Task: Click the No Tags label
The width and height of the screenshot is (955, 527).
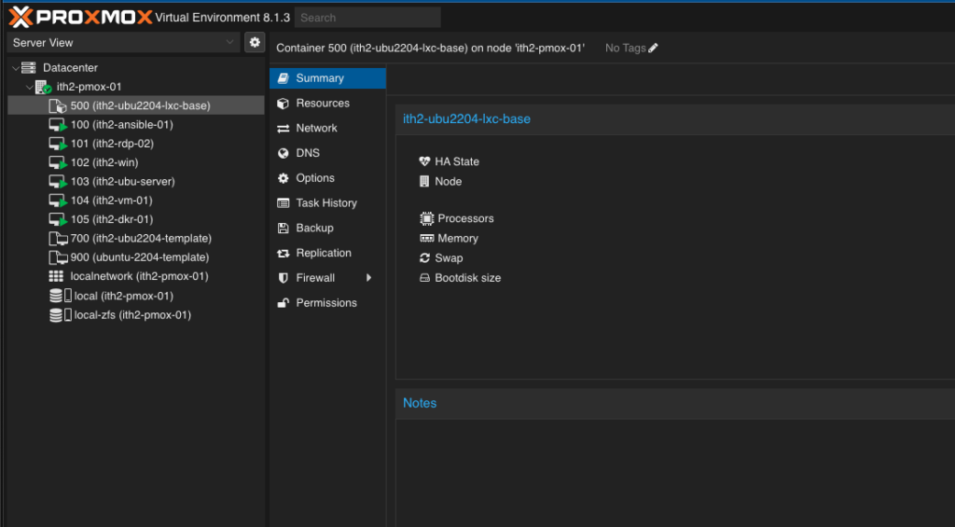Action: (625, 48)
